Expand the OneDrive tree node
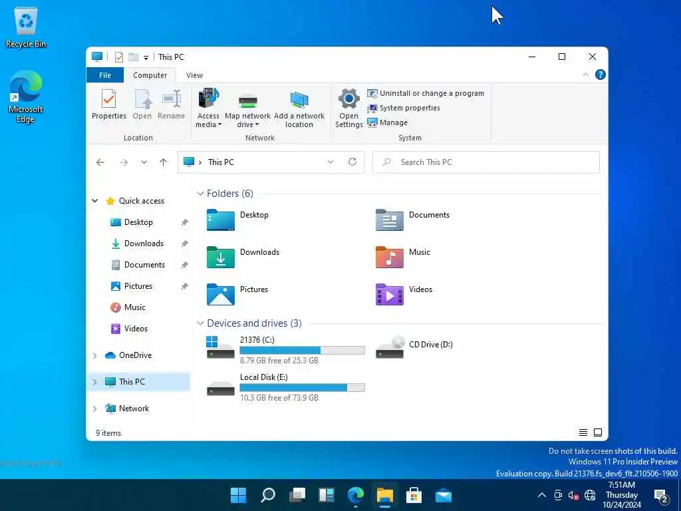This screenshot has width=681, height=511. [x=94, y=355]
